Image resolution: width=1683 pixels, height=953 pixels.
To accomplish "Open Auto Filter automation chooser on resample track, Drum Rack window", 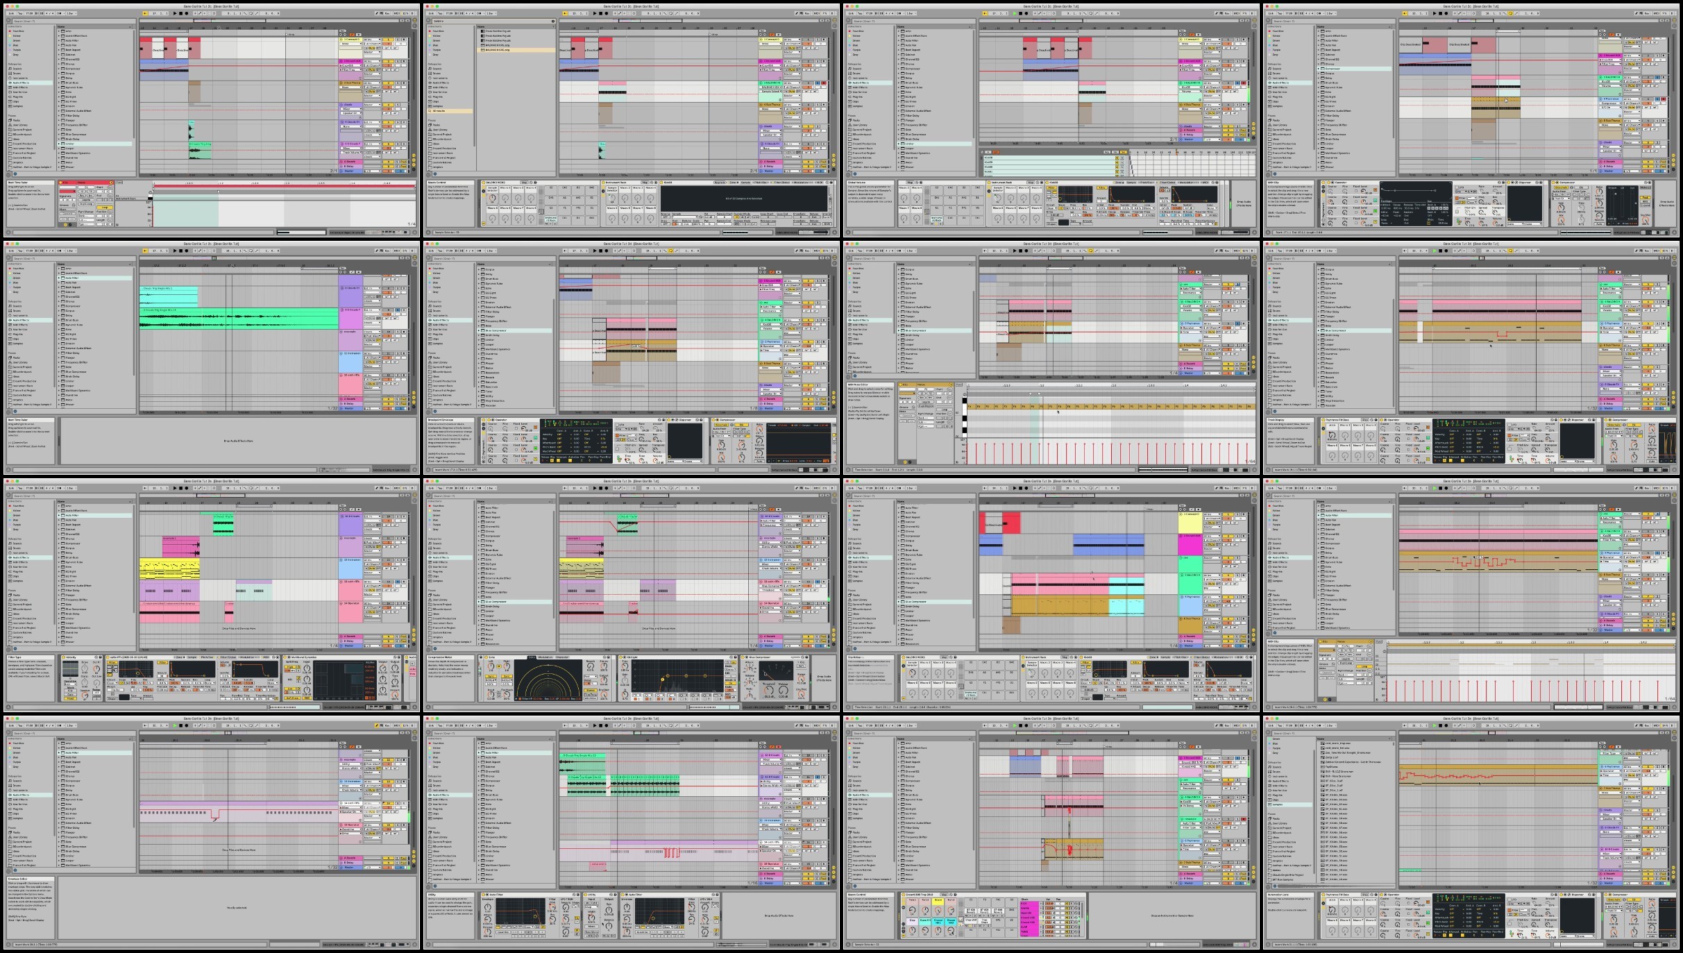I will tap(1191, 823).
